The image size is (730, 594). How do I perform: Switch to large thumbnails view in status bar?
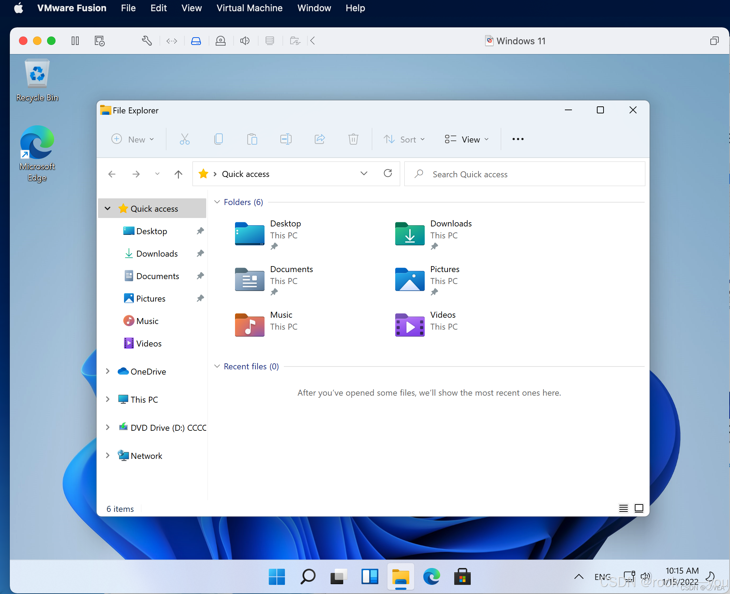point(639,508)
